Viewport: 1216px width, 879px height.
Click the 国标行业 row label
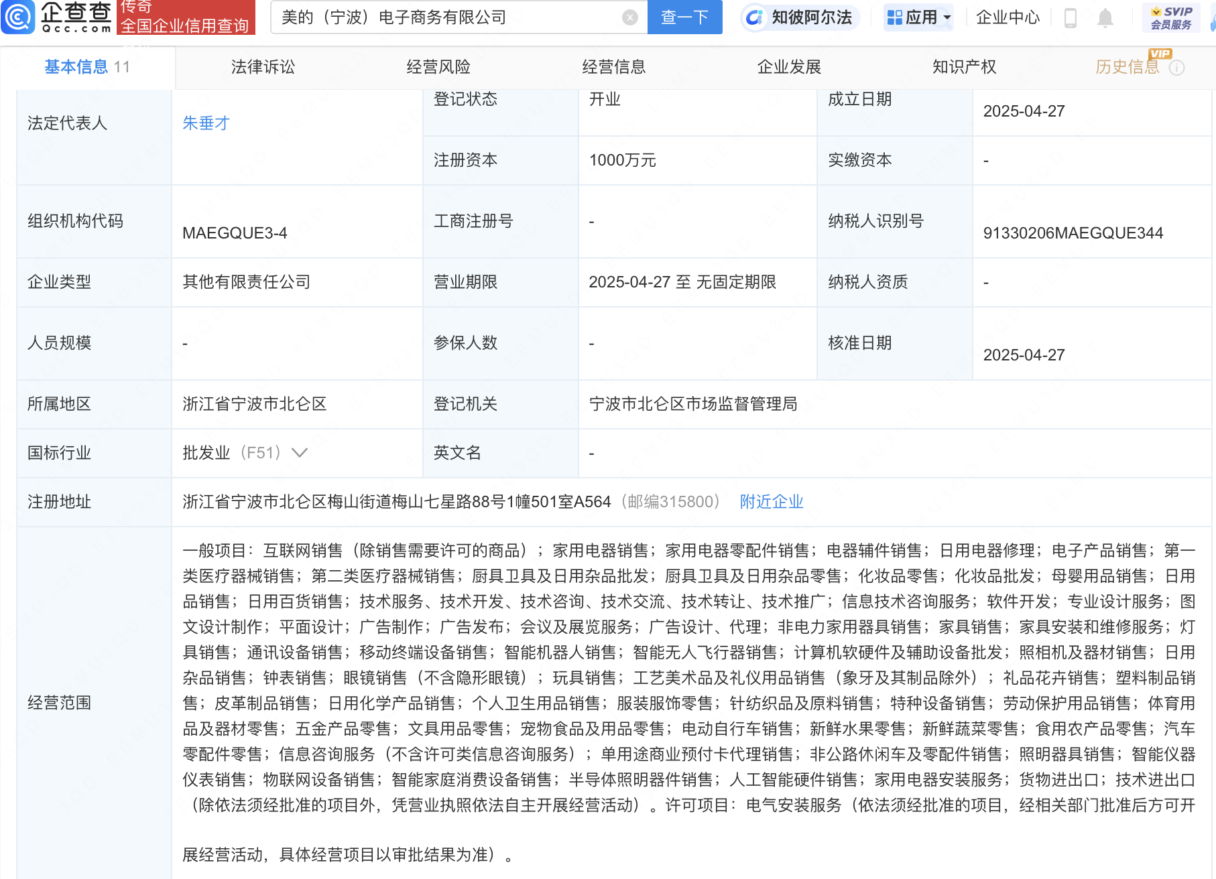tap(59, 453)
